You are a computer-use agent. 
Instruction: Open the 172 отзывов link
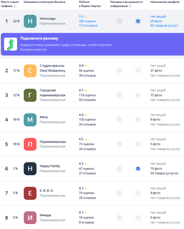tap(88, 26)
